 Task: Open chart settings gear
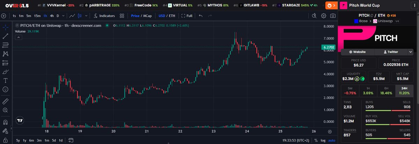click(324, 16)
